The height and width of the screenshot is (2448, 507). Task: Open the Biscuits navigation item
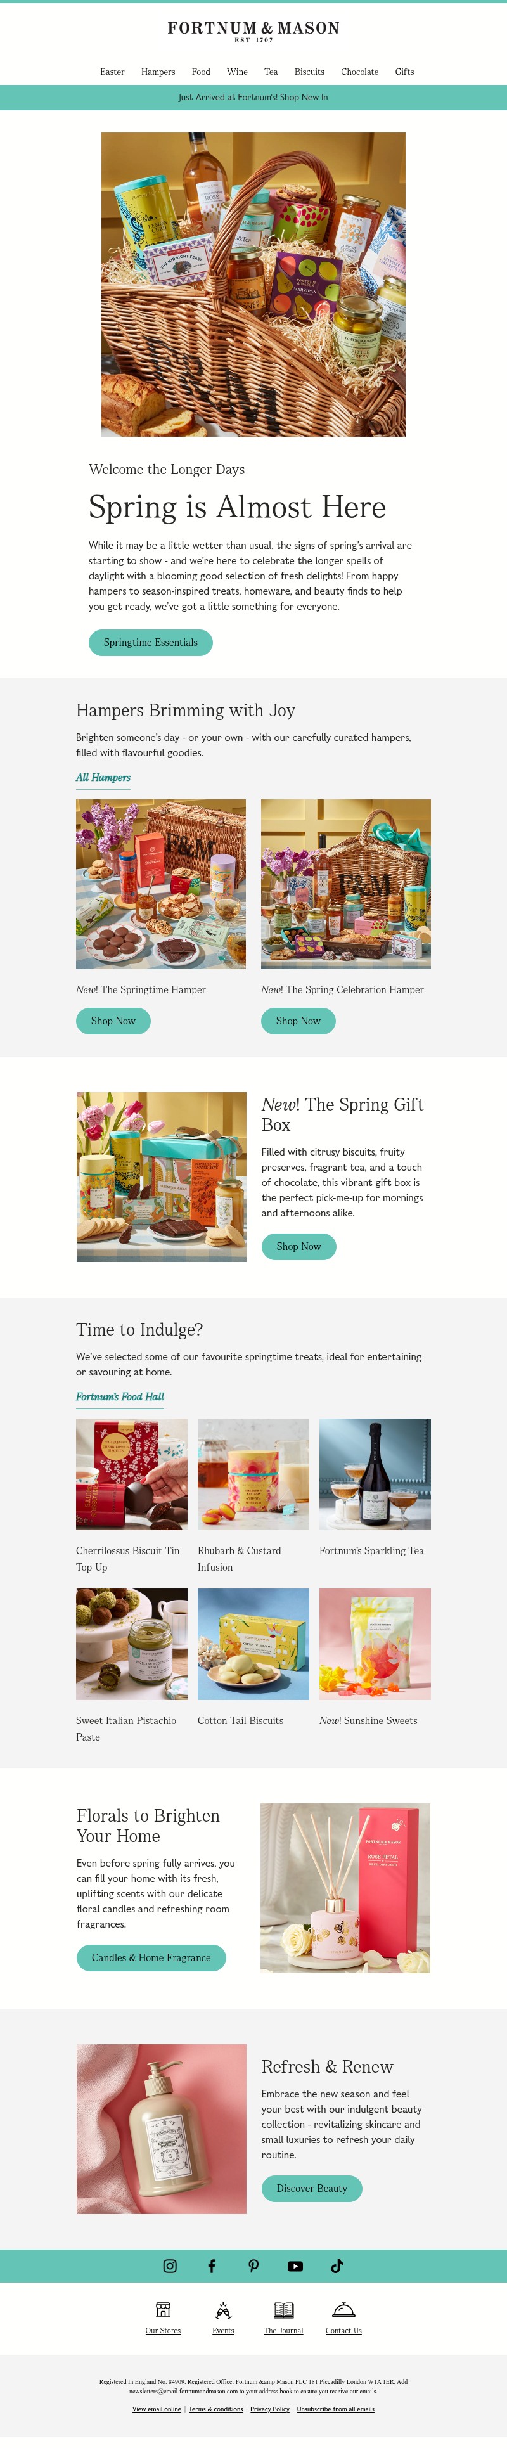pyautogui.click(x=309, y=71)
